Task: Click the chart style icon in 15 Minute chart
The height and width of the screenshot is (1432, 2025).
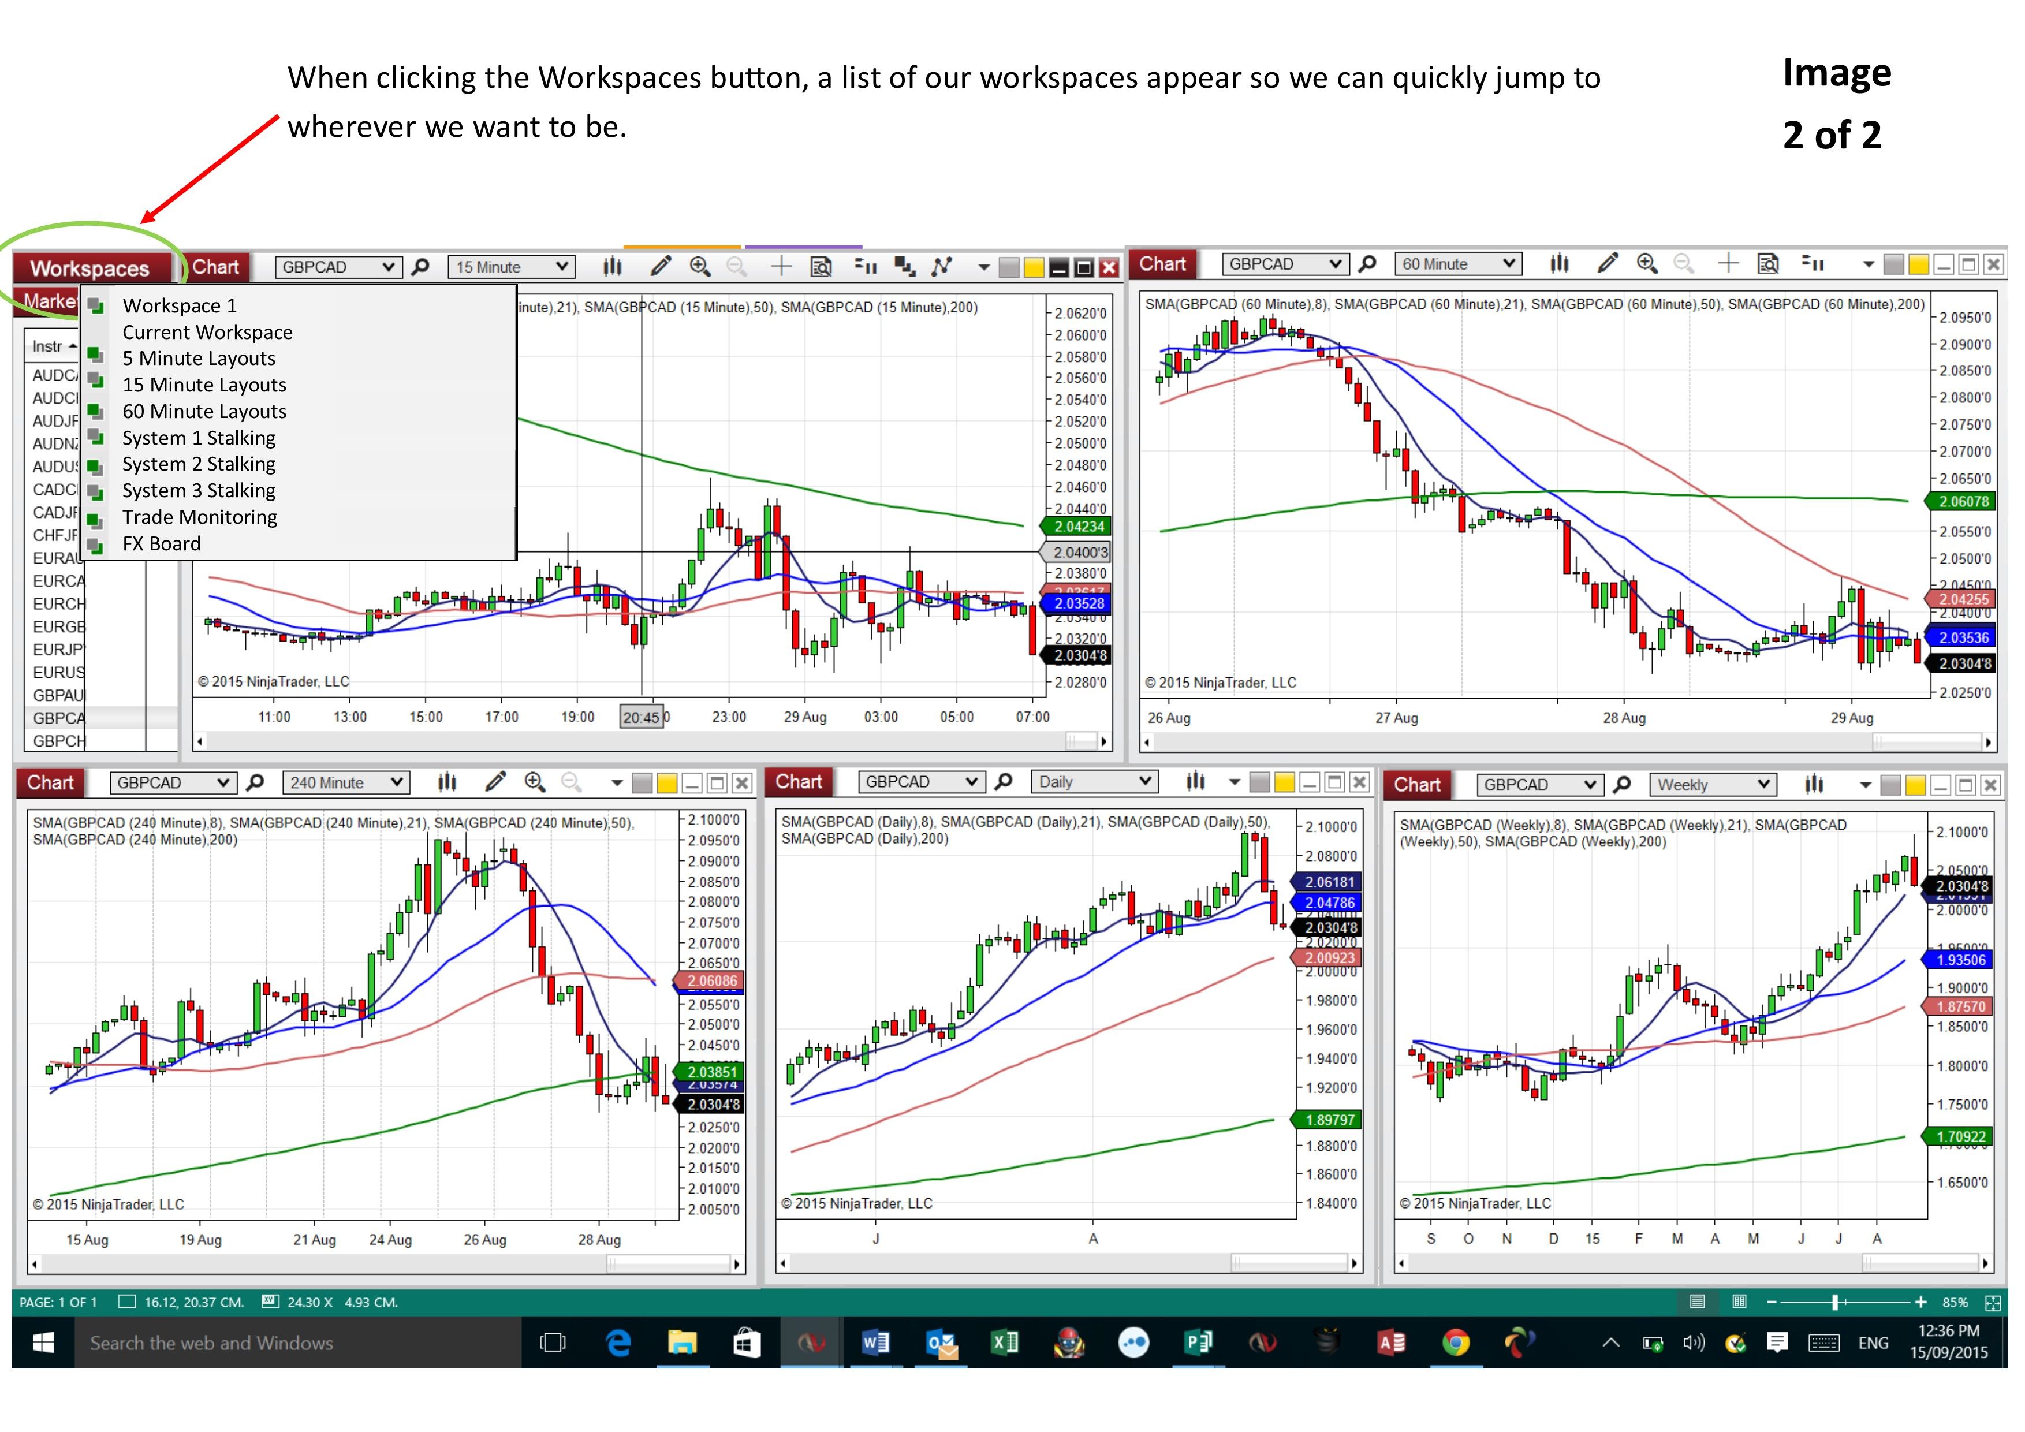Action: (x=612, y=267)
